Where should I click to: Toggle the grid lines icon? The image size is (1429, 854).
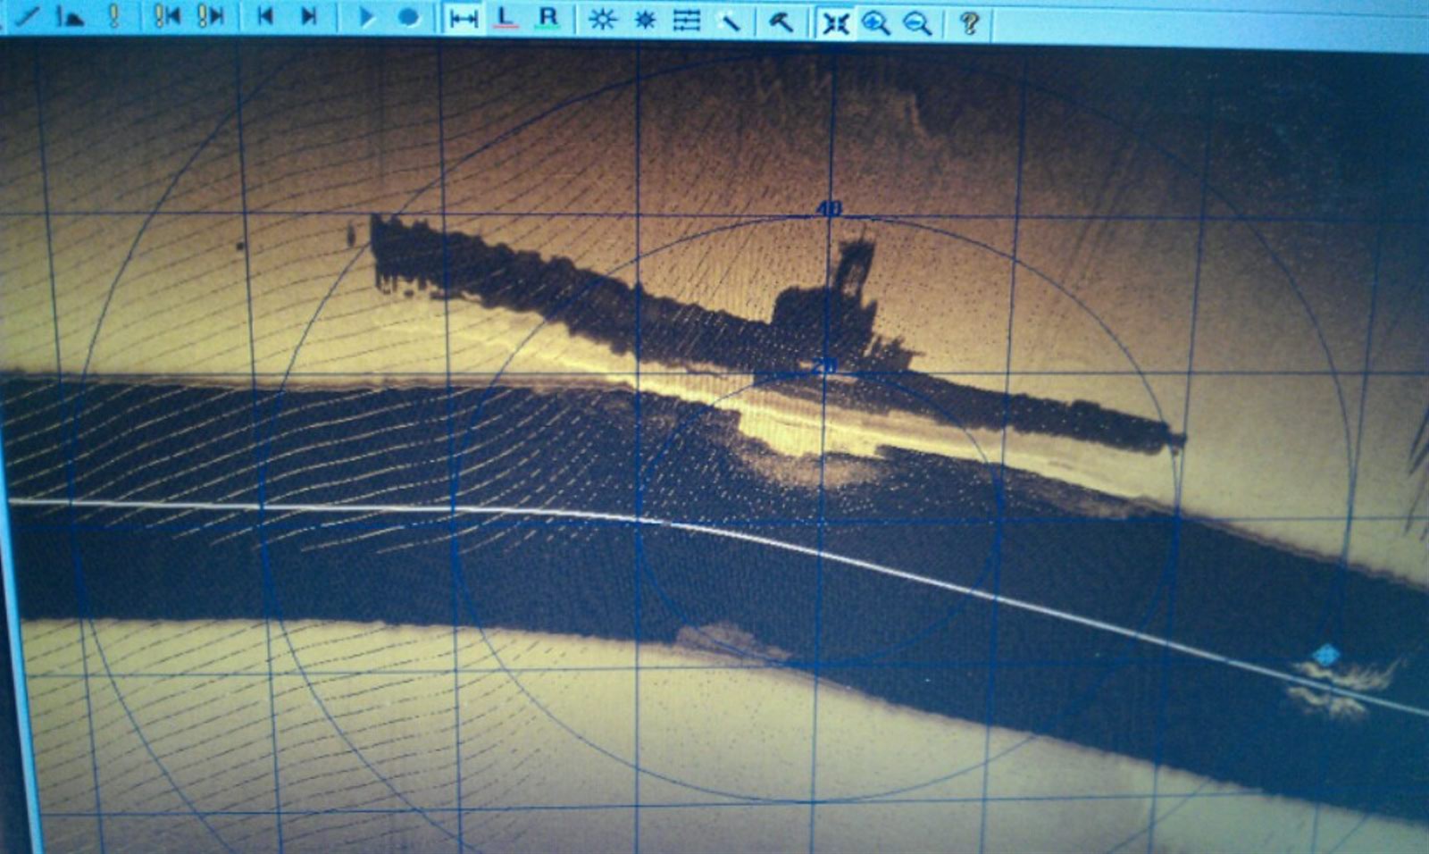pyautogui.click(x=686, y=21)
